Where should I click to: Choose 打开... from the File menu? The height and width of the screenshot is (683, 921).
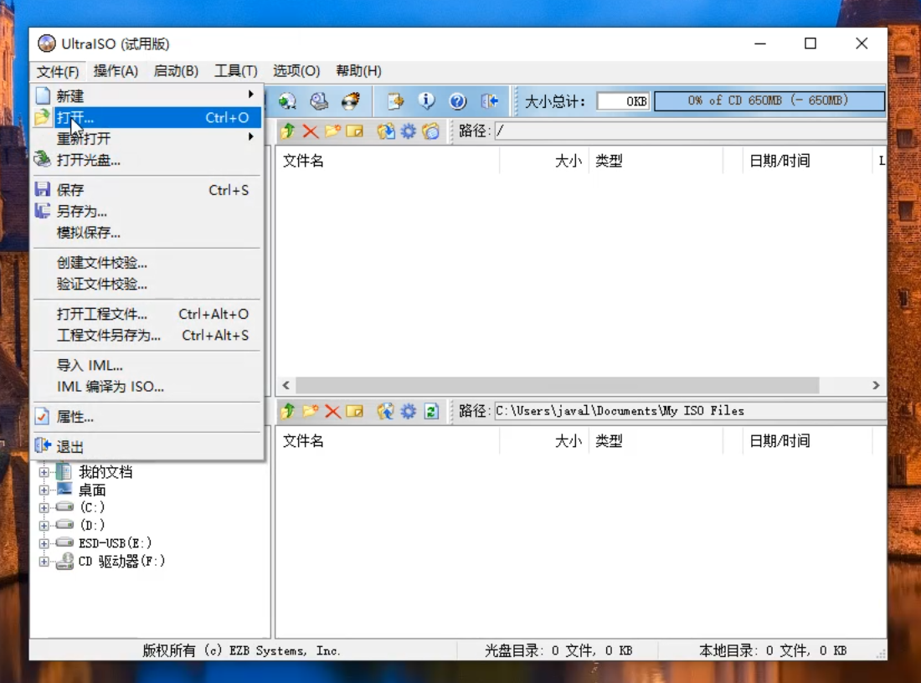(x=147, y=117)
